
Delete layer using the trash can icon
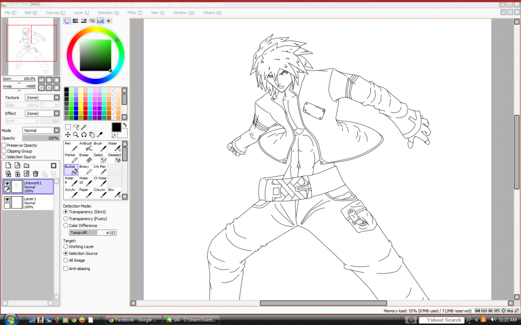(x=36, y=174)
